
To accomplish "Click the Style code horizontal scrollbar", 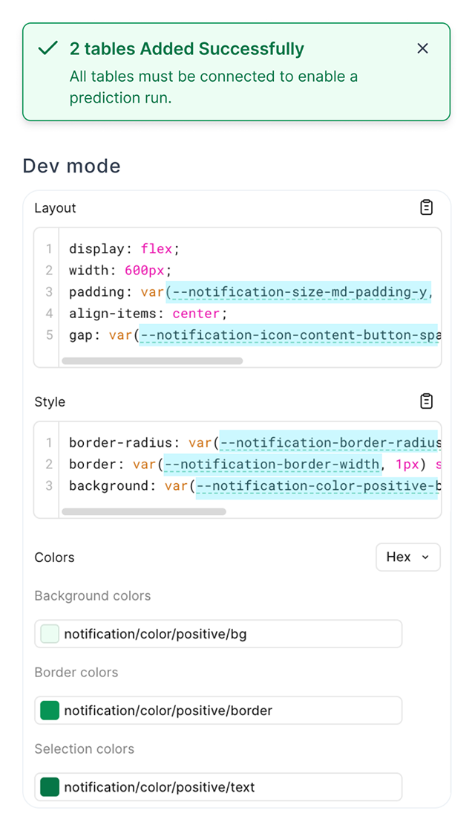I will pos(144,511).
